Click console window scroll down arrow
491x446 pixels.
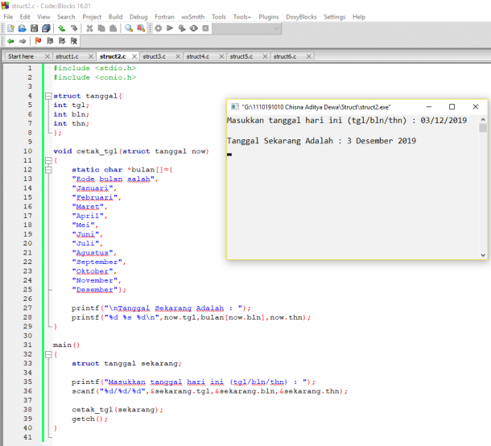[x=483, y=255]
